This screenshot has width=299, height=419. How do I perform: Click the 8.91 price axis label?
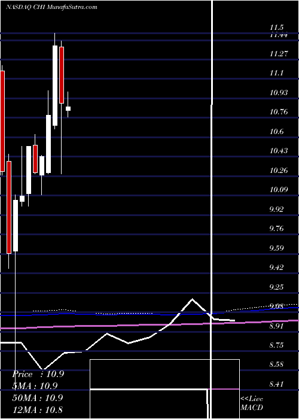[276, 326]
